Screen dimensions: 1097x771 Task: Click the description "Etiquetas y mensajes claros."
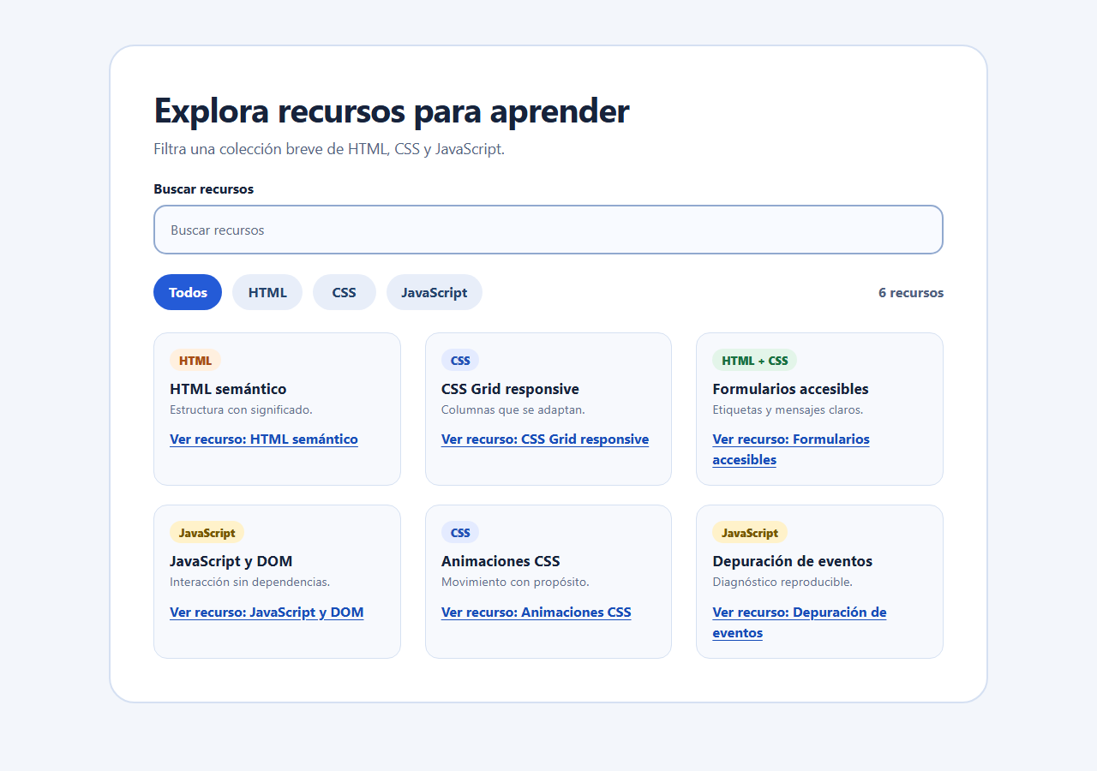(788, 409)
